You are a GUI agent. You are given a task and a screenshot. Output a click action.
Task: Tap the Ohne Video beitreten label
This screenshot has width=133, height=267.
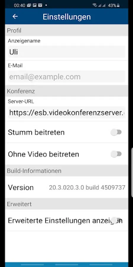pyautogui.click(x=43, y=154)
